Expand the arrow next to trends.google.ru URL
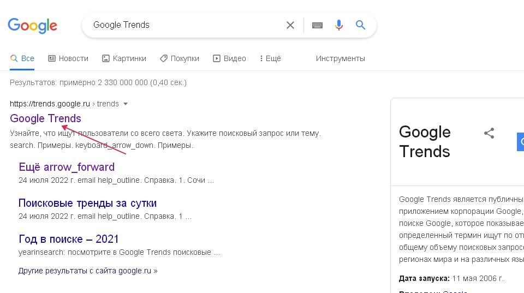524x293 pixels. tap(126, 104)
